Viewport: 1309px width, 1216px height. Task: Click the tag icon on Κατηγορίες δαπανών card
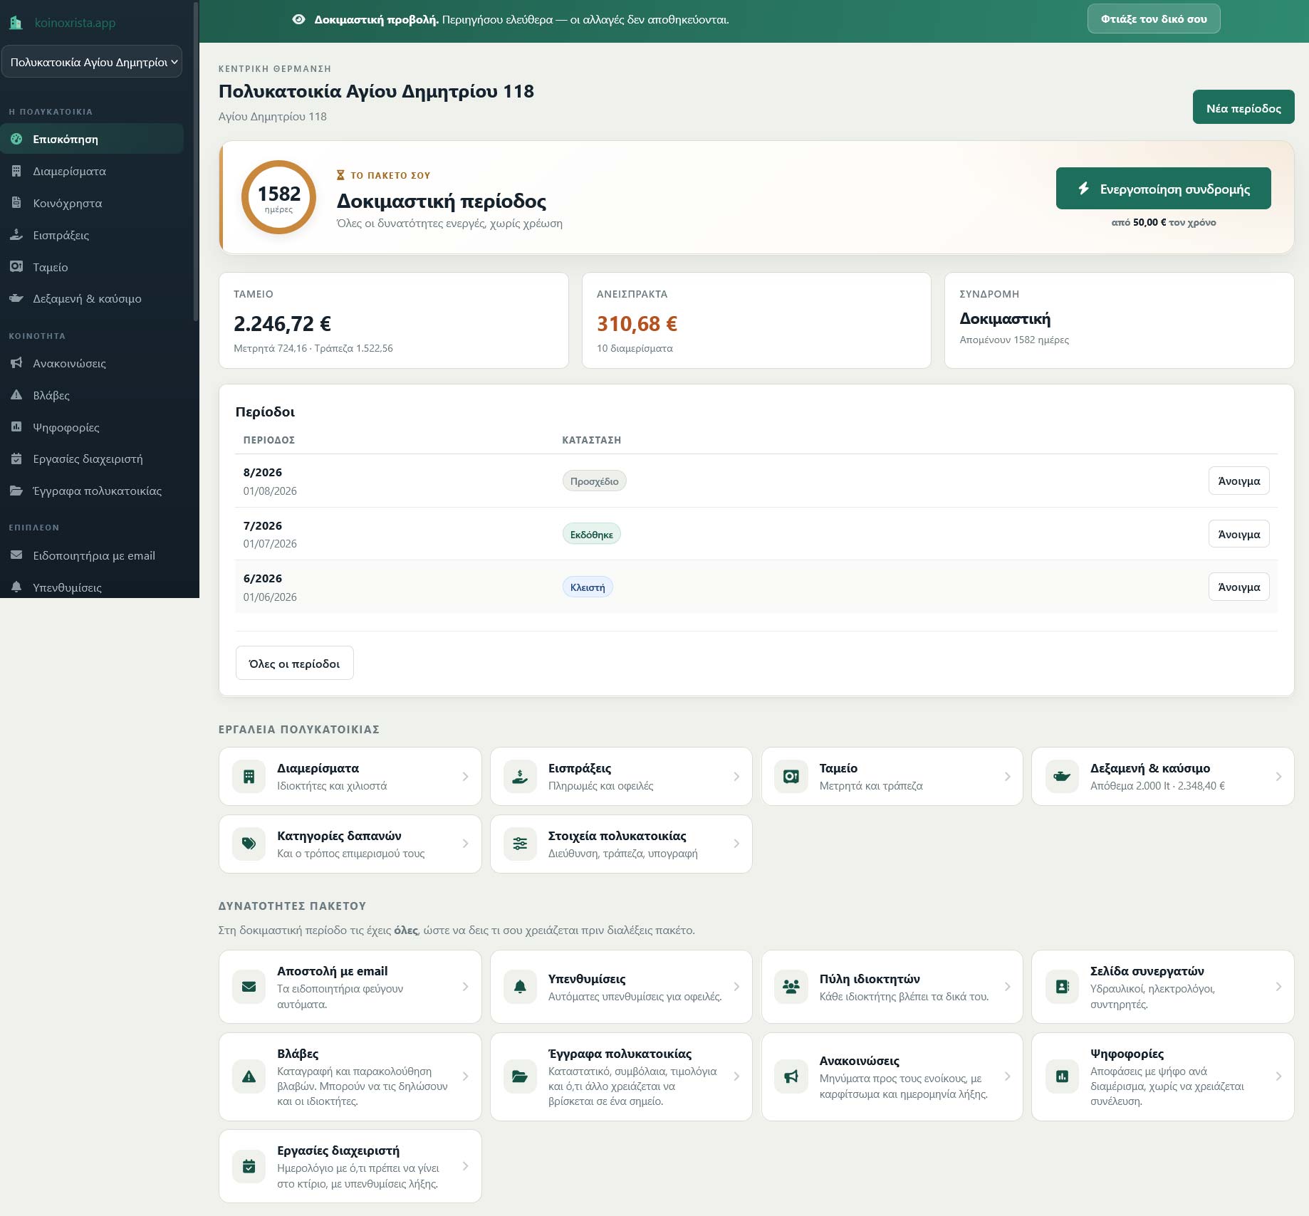(249, 844)
